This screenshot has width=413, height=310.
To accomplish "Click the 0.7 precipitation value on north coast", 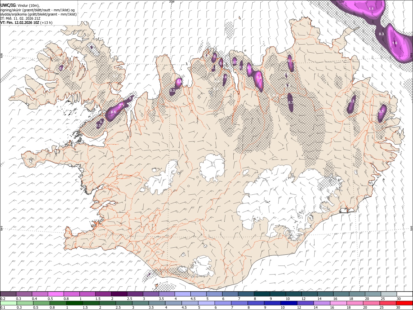I will pyautogui.click(x=249, y=68).
